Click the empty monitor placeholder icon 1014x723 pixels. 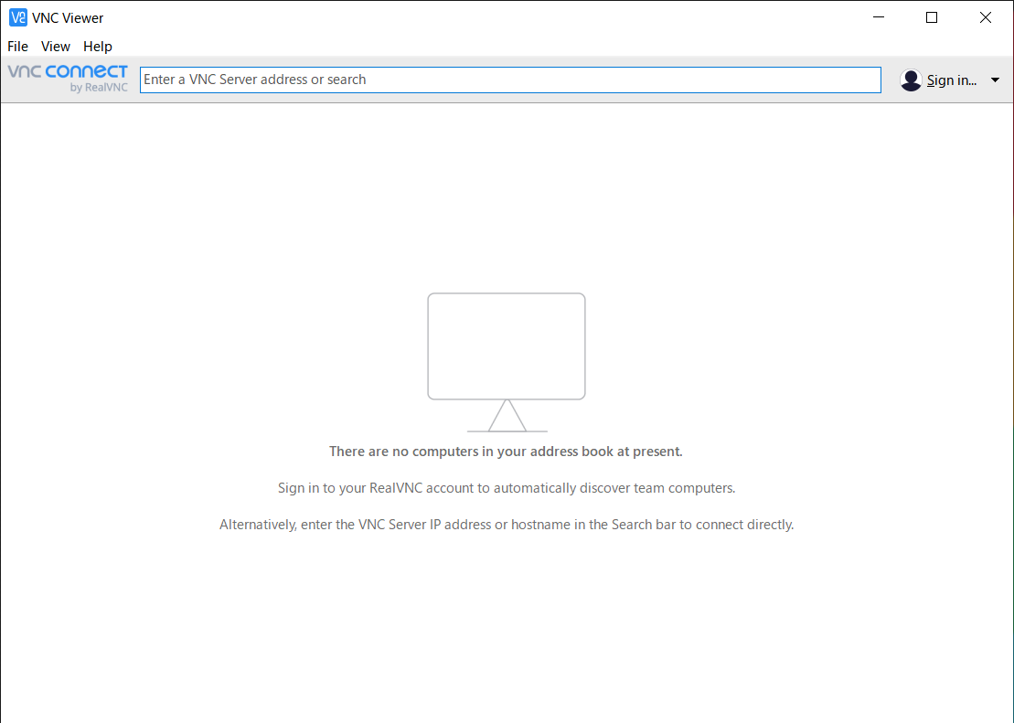[x=507, y=362]
